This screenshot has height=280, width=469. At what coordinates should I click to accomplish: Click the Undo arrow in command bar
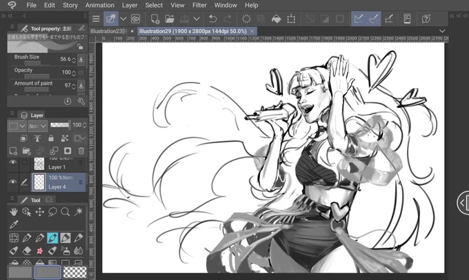click(212, 19)
